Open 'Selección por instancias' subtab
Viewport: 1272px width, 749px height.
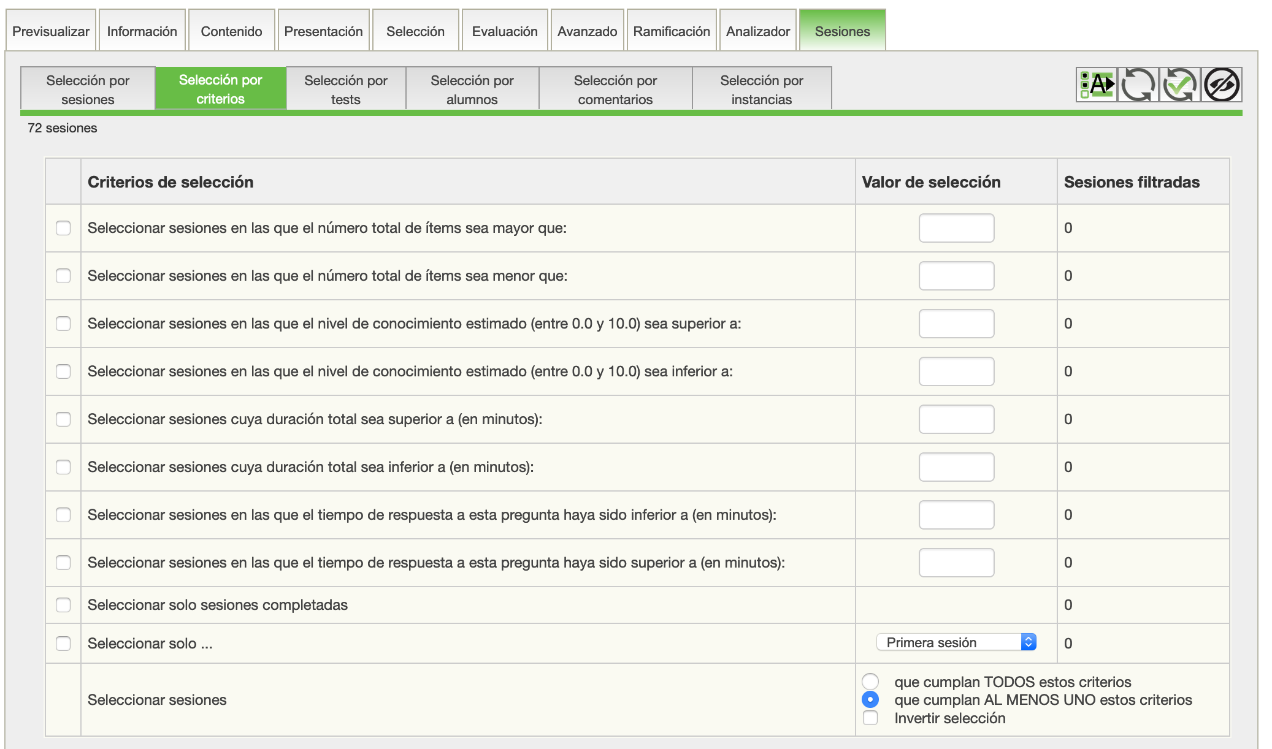(x=761, y=89)
